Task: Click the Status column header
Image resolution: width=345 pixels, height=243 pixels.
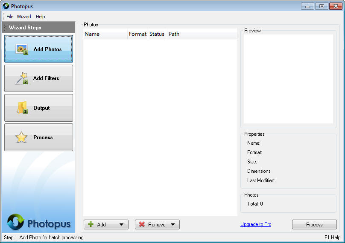Action: click(157, 34)
